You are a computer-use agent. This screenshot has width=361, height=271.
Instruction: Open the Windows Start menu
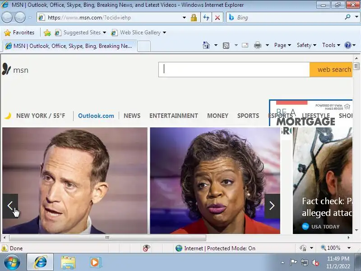click(12, 262)
